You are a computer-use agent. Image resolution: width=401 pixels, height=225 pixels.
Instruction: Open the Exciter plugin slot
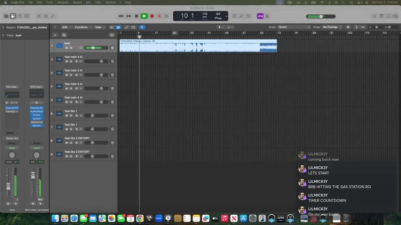pyautogui.click(x=37, y=115)
